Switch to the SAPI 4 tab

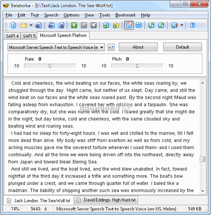pyautogui.click(x=12, y=36)
